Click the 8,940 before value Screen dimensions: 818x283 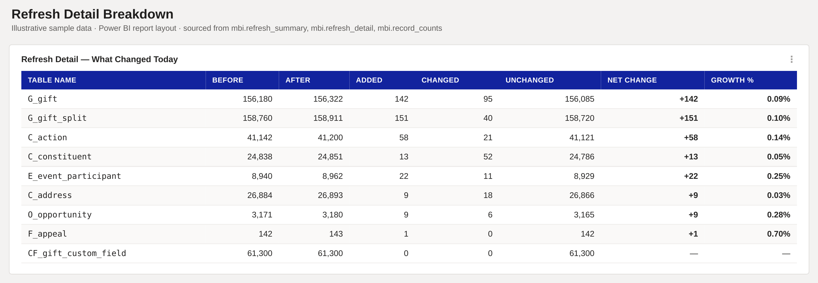[x=262, y=176]
